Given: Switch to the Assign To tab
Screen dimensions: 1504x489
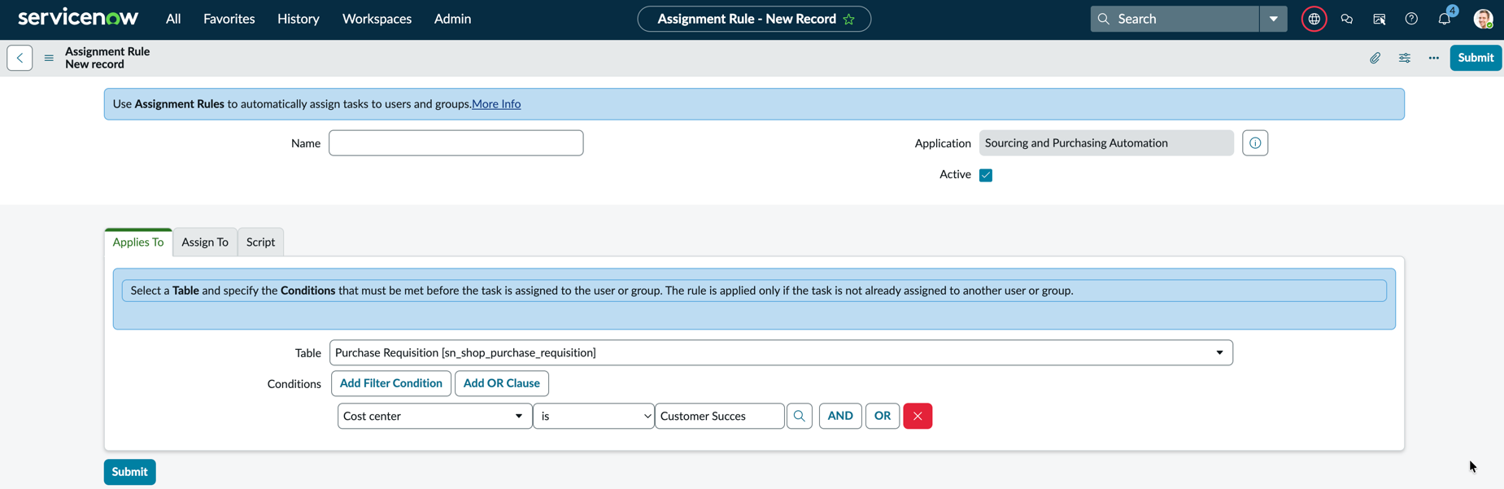Looking at the screenshot, I should 205,242.
